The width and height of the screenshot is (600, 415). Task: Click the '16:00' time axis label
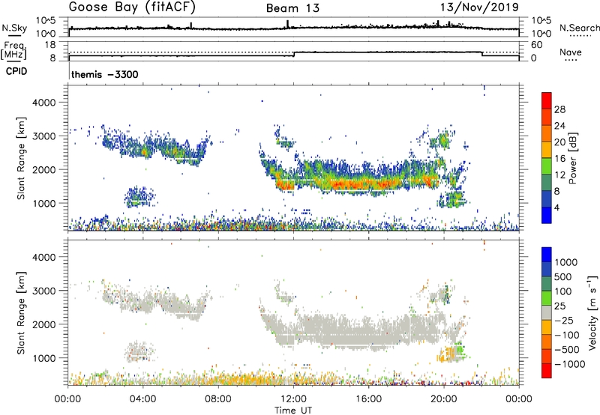coord(368,399)
